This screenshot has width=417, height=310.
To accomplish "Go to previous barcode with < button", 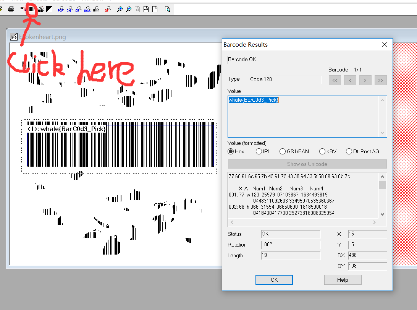I will click(350, 80).
